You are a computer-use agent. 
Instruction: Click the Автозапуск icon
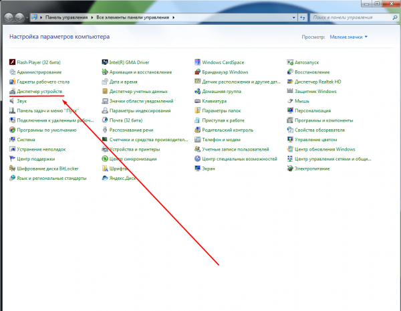(290, 62)
